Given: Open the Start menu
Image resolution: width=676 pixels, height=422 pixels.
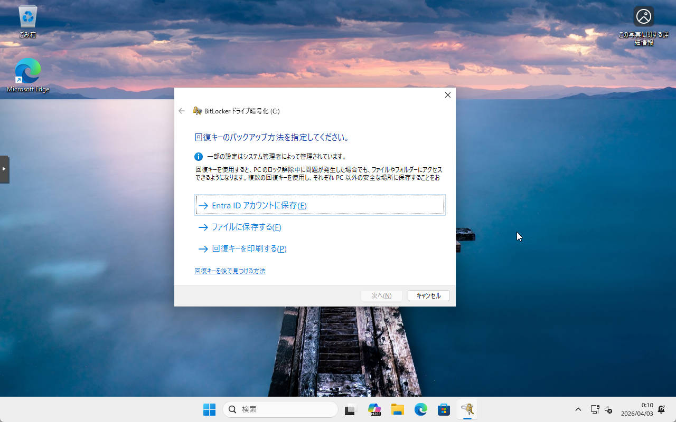Looking at the screenshot, I should pyautogui.click(x=209, y=409).
